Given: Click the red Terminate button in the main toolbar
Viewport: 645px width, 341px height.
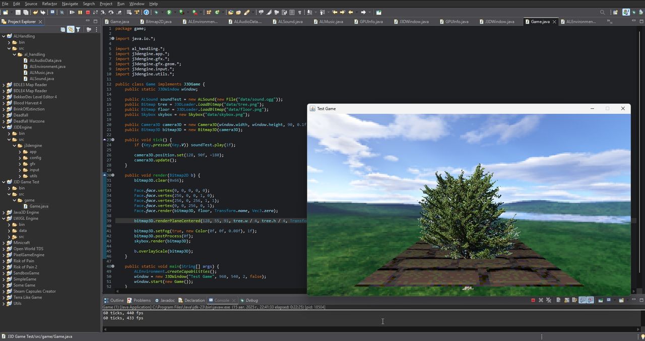Looking at the screenshot, I should (88, 12).
